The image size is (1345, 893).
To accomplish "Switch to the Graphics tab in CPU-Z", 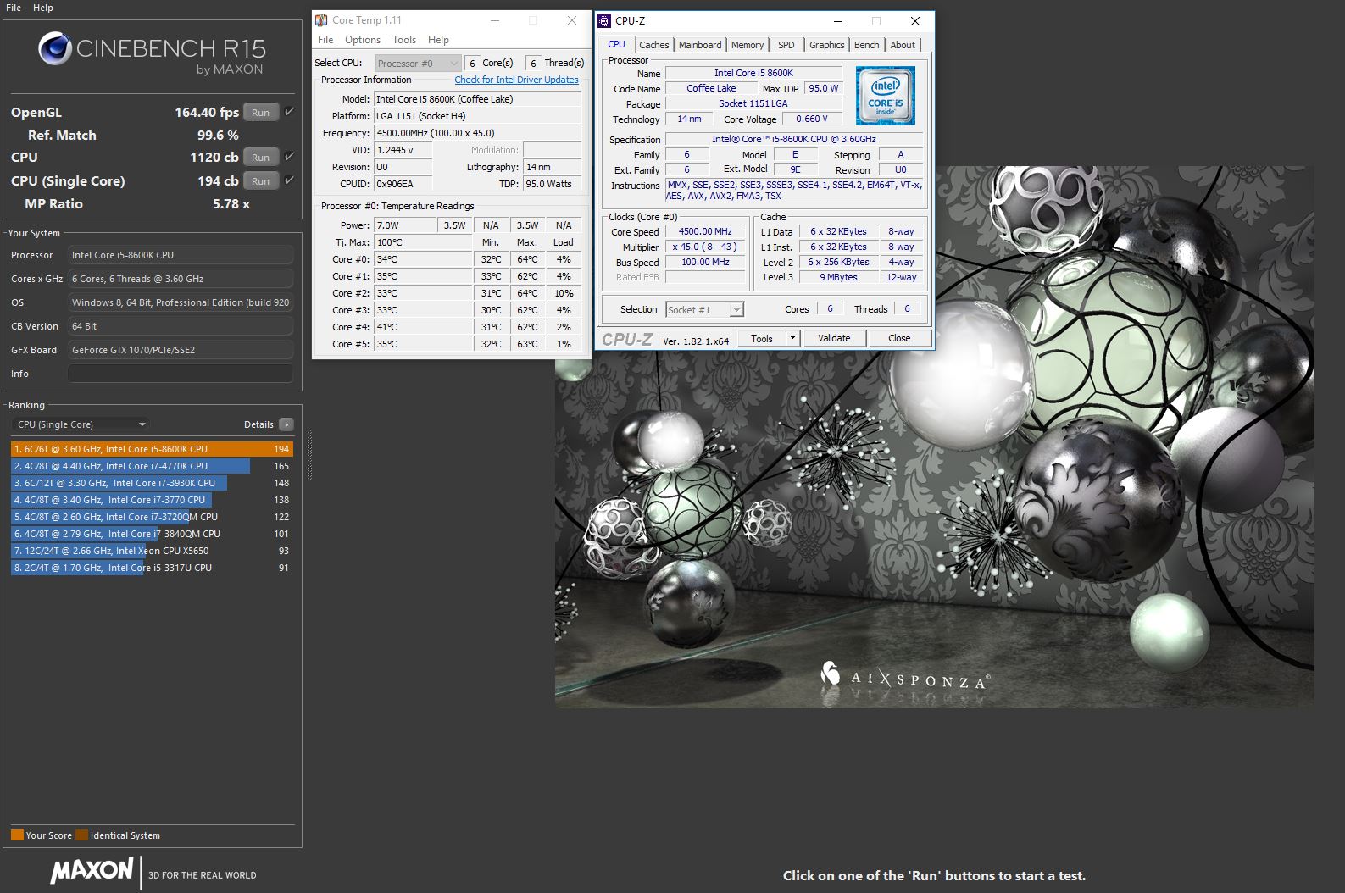I will pos(826,45).
